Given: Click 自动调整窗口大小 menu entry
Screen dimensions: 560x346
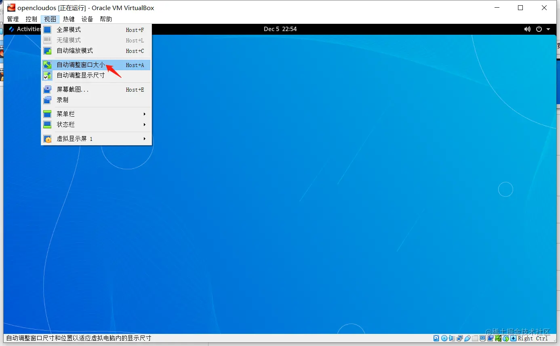Looking at the screenshot, I should pos(96,65).
